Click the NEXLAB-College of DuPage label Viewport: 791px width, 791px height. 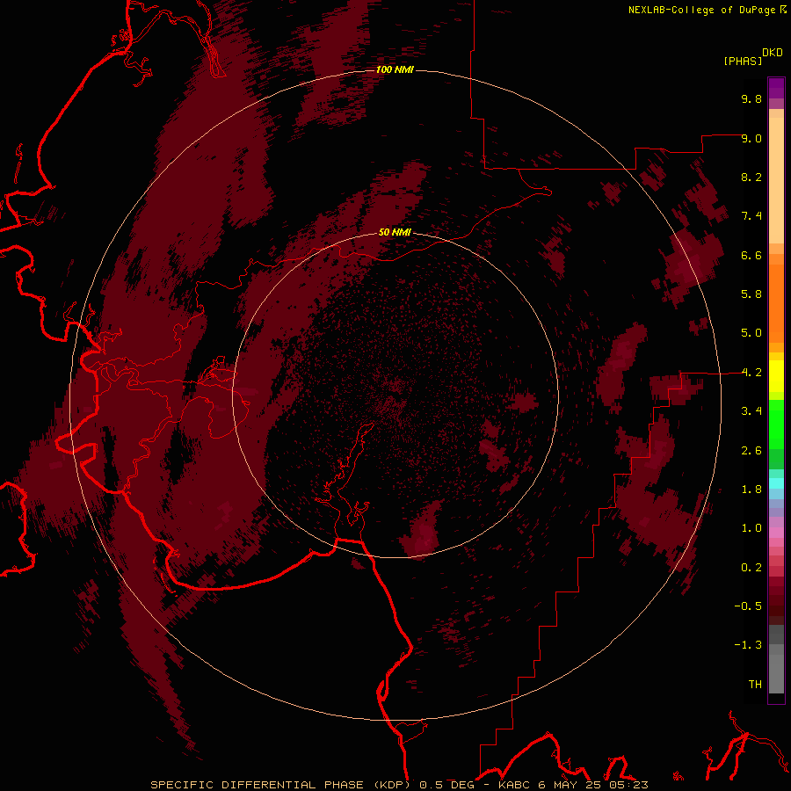tap(703, 10)
